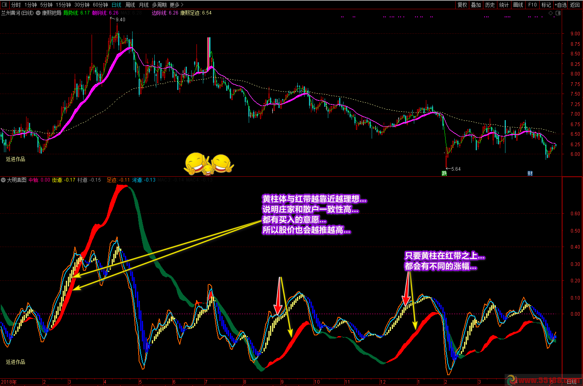Click the 日线 label at bottom right
Viewport: 583px width, 386px height.
click(x=571, y=382)
